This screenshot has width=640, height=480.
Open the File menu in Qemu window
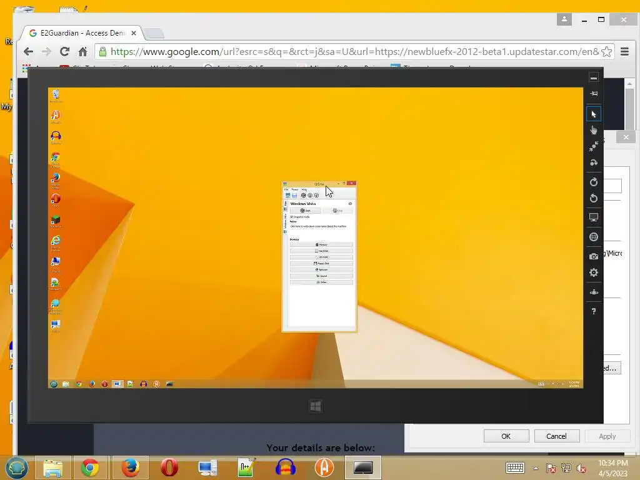[x=286, y=190]
